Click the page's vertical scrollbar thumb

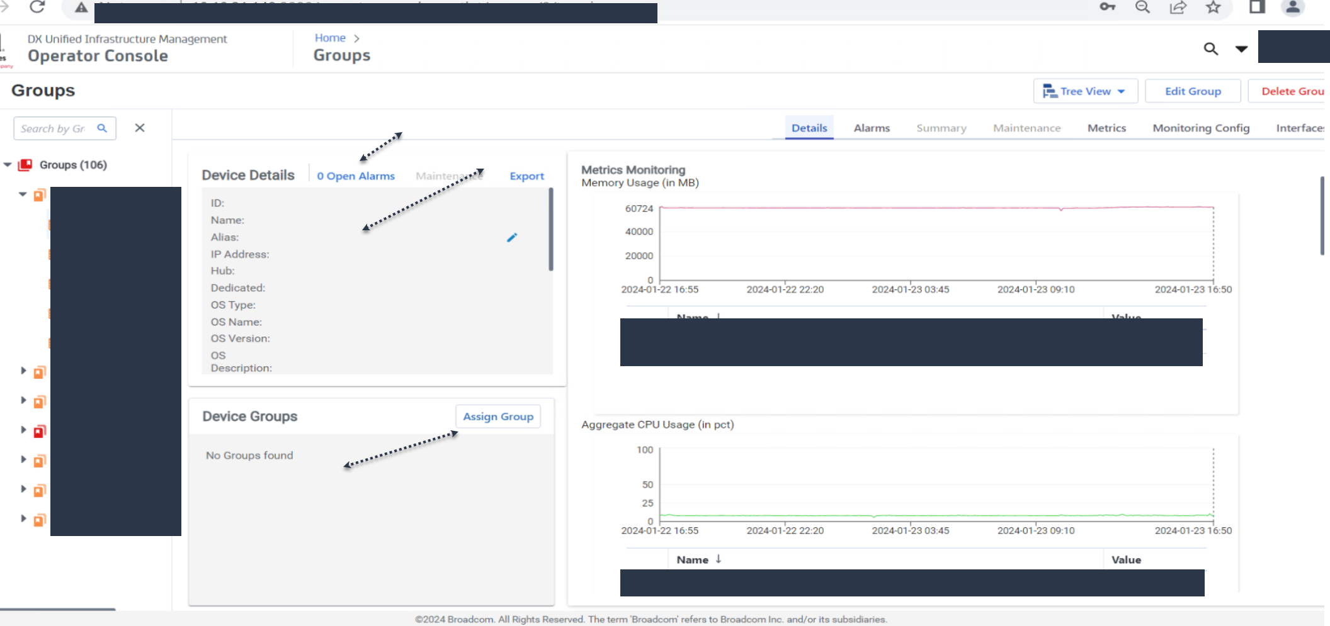1322,215
